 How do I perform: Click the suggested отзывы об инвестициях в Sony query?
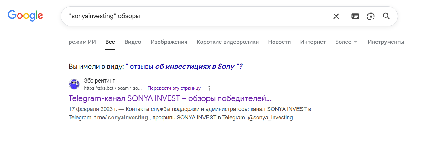coord(184,67)
